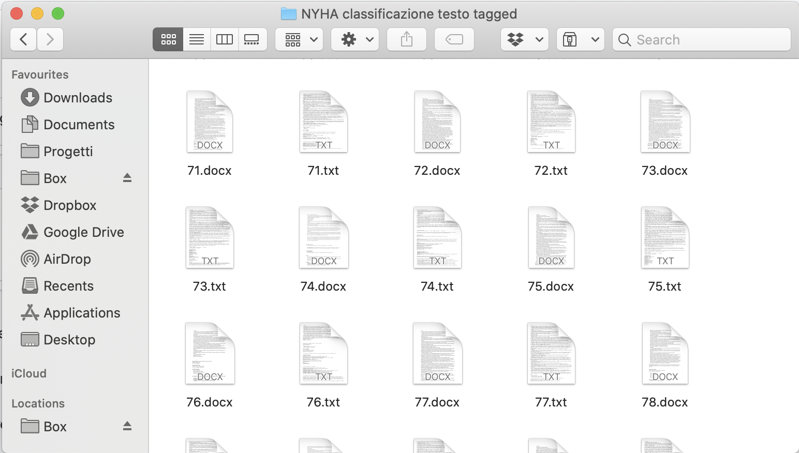Select Recents in the sidebar
799x453 pixels.
pos(68,285)
